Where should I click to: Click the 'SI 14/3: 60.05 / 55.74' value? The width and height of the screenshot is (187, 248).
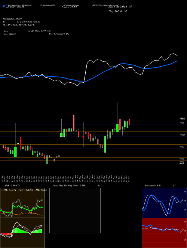29,22
